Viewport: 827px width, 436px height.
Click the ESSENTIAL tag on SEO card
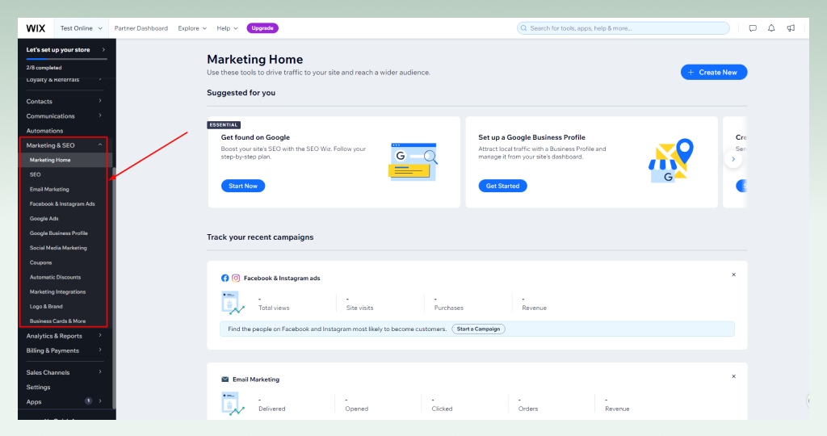[224, 125]
